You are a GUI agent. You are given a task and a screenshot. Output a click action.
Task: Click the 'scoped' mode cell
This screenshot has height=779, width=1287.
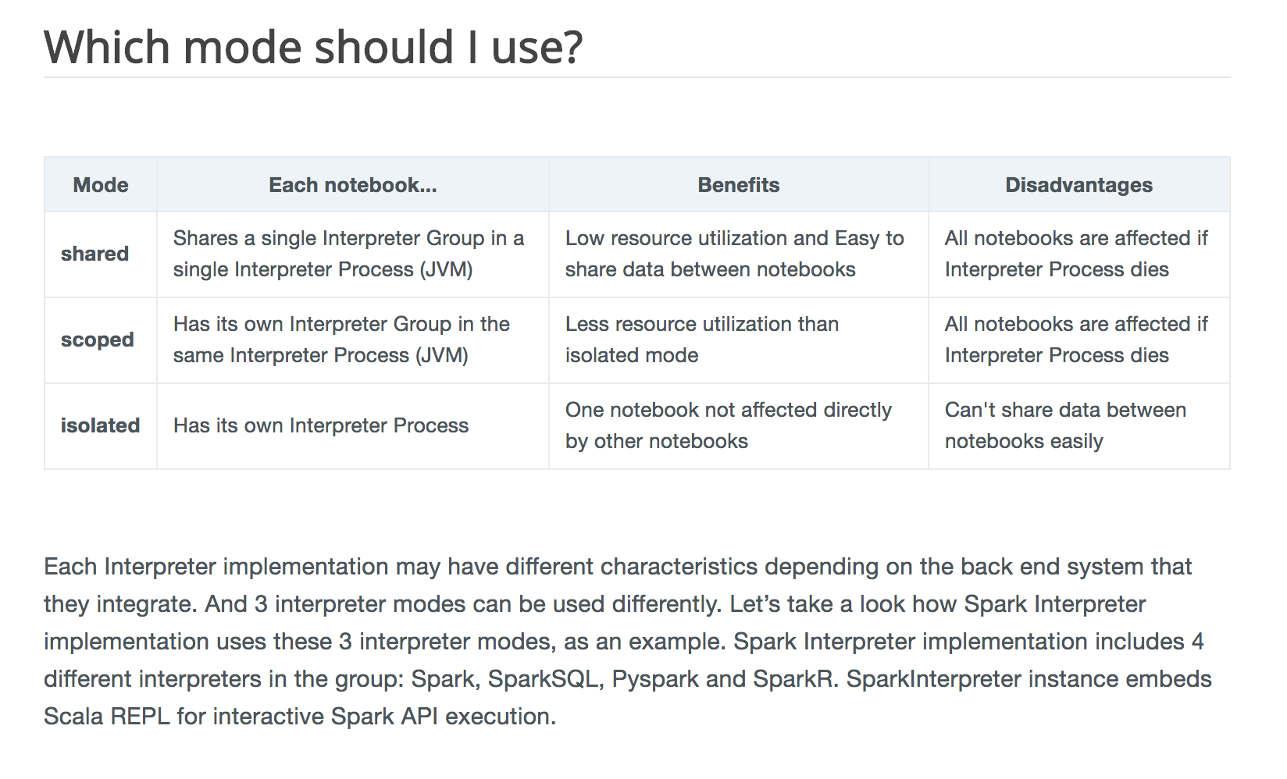click(x=101, y=340)
